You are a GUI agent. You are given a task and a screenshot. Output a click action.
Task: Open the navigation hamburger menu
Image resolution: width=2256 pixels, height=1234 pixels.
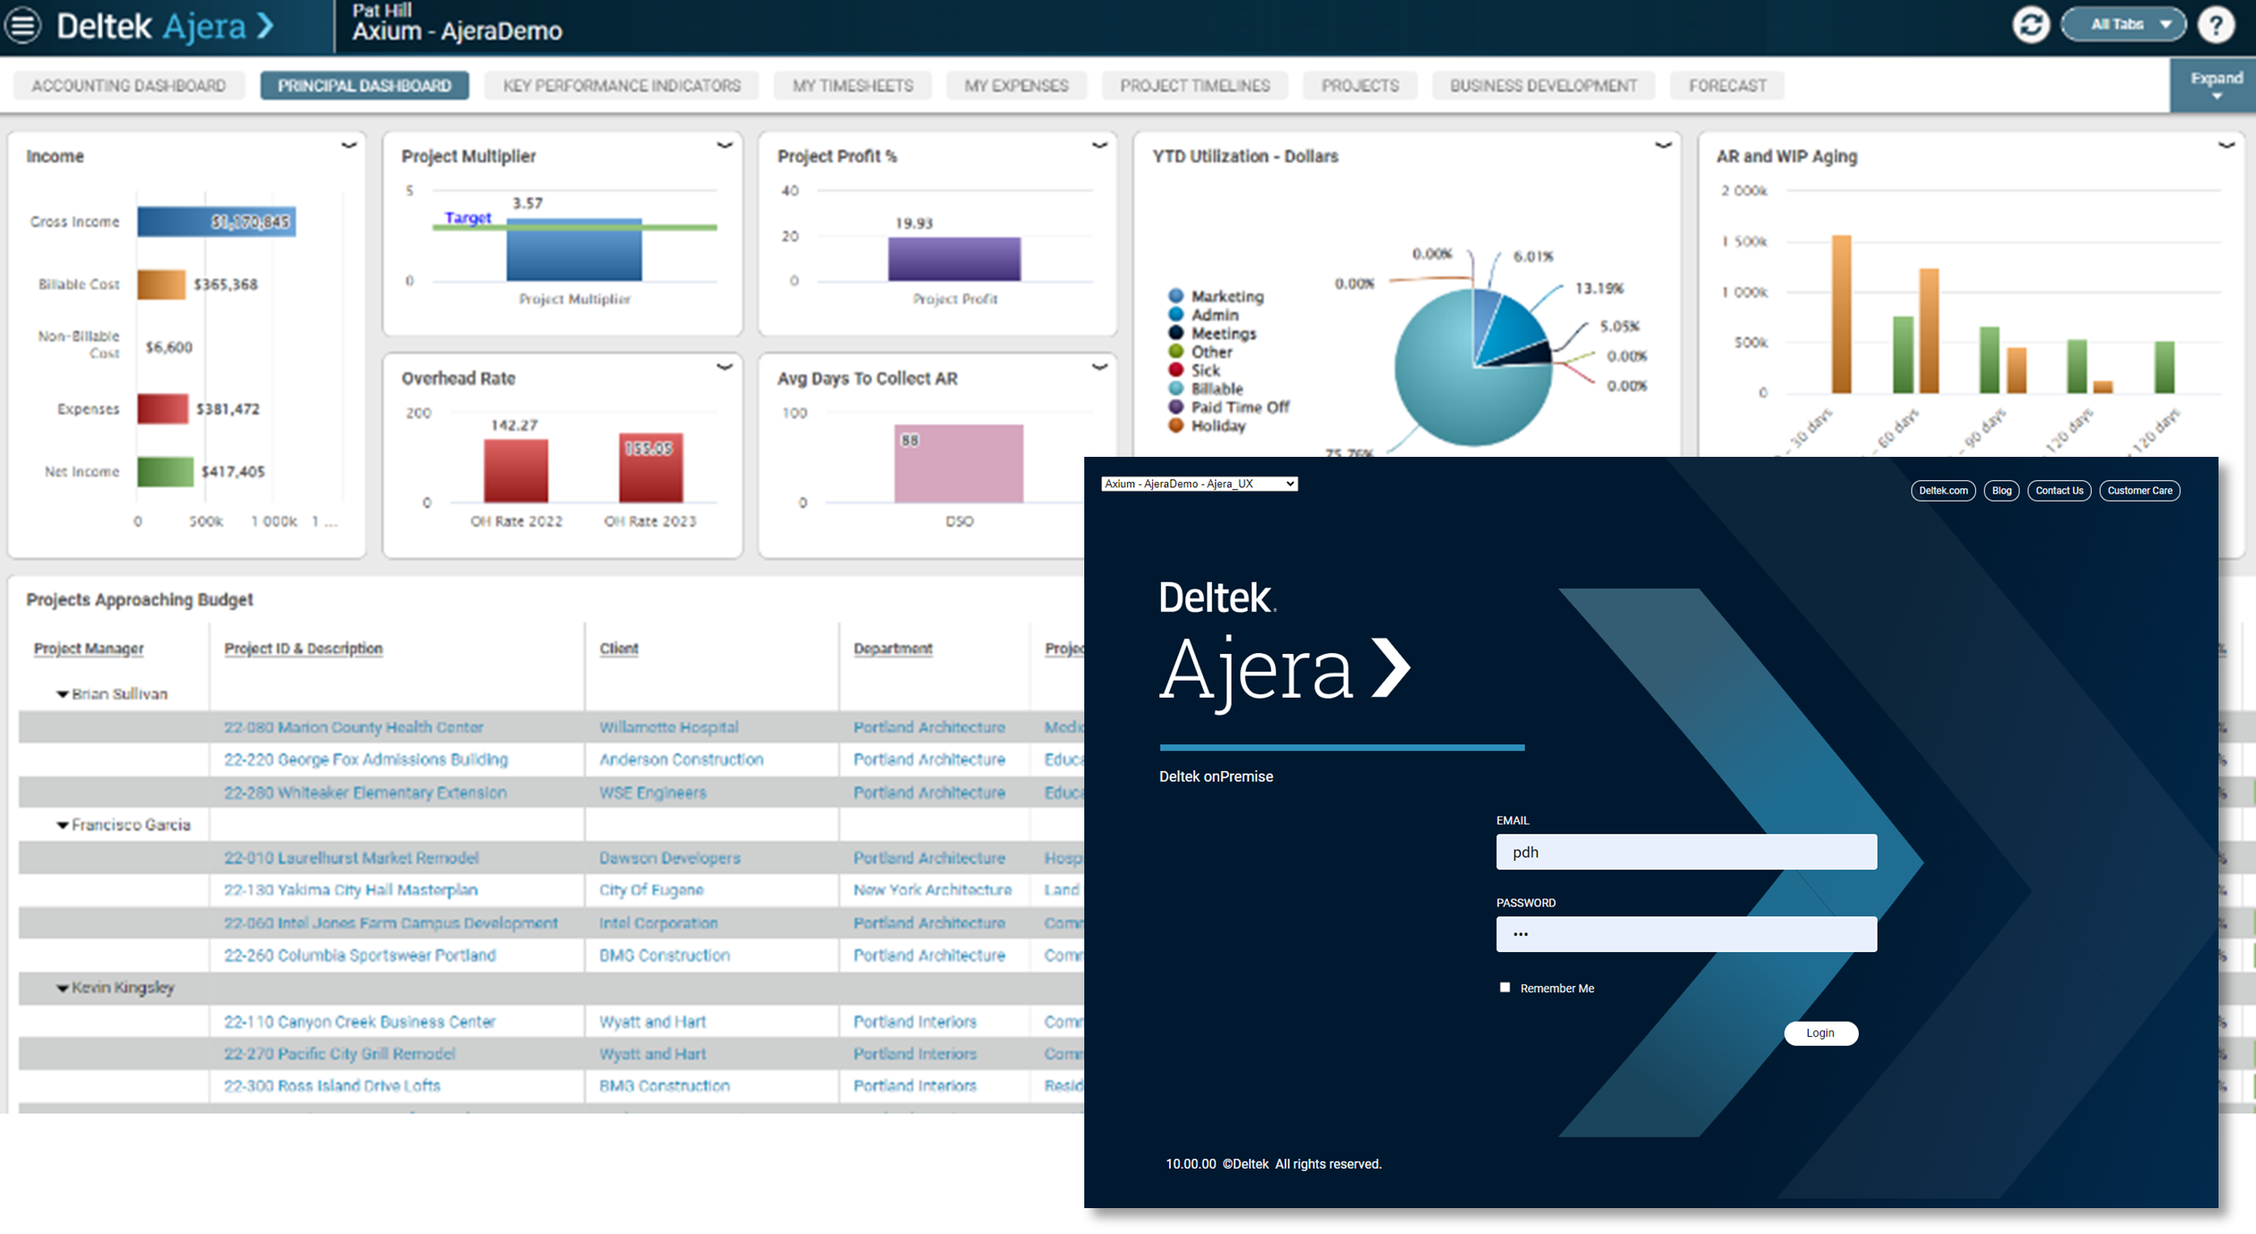(22, 26)
